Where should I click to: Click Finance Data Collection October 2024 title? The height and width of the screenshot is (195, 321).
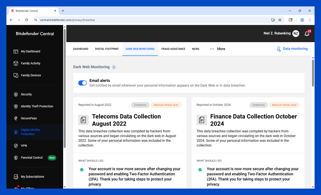253,120
